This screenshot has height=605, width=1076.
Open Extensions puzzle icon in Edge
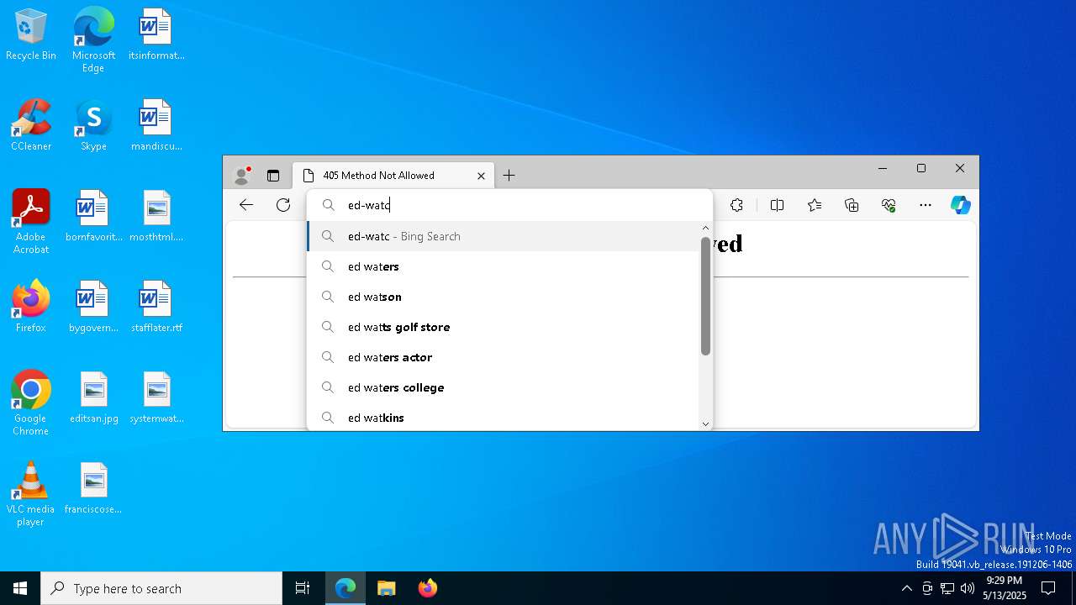(x=736, y=205)
